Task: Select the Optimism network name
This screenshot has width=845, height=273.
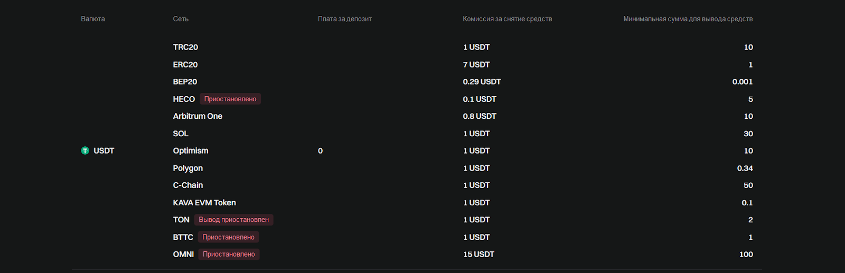Action: (191, 150)
